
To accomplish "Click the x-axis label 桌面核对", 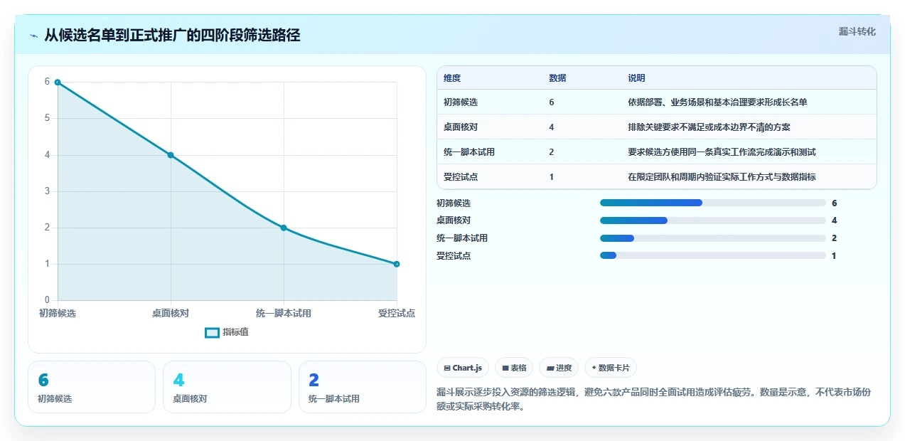I will pyautogui.click(x=171, y=313).
